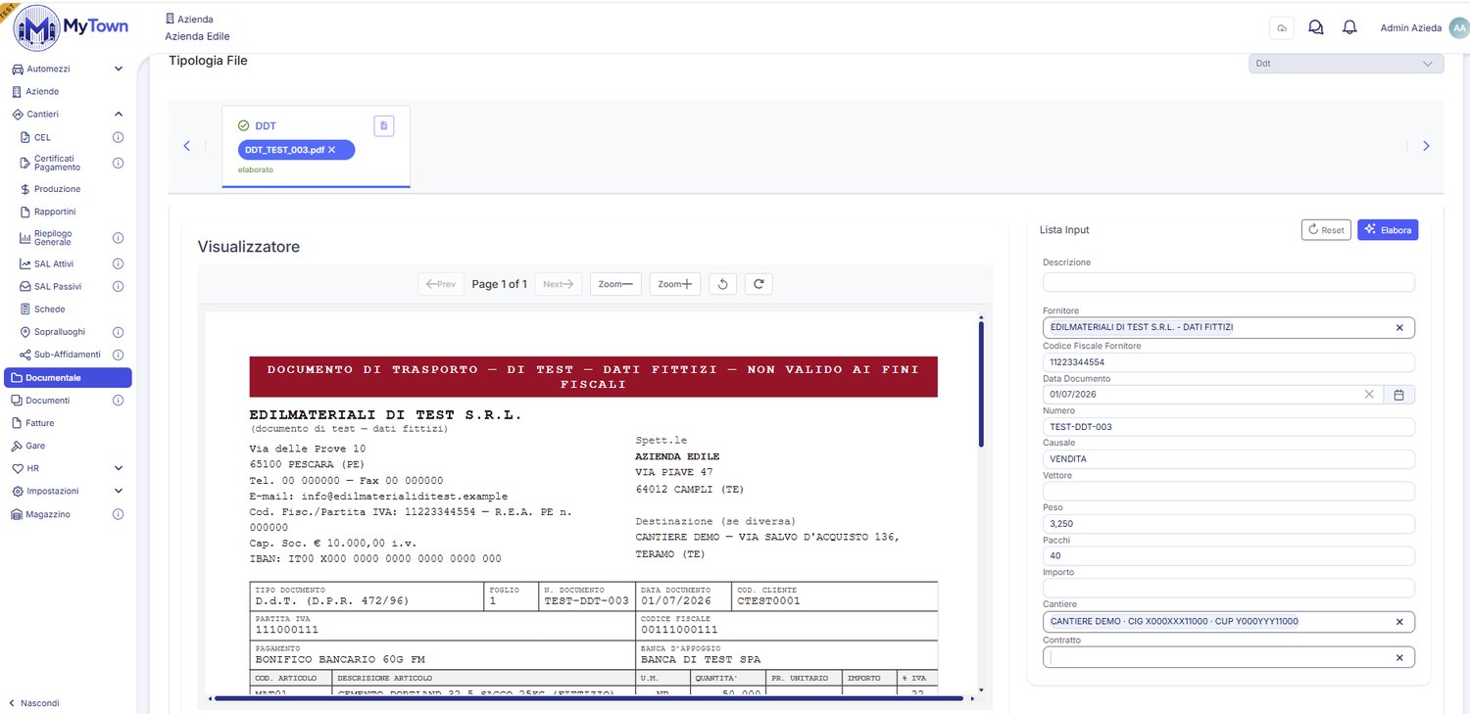Show info for SAL Passivi
1470x714 pixels.
pos(118,286)
